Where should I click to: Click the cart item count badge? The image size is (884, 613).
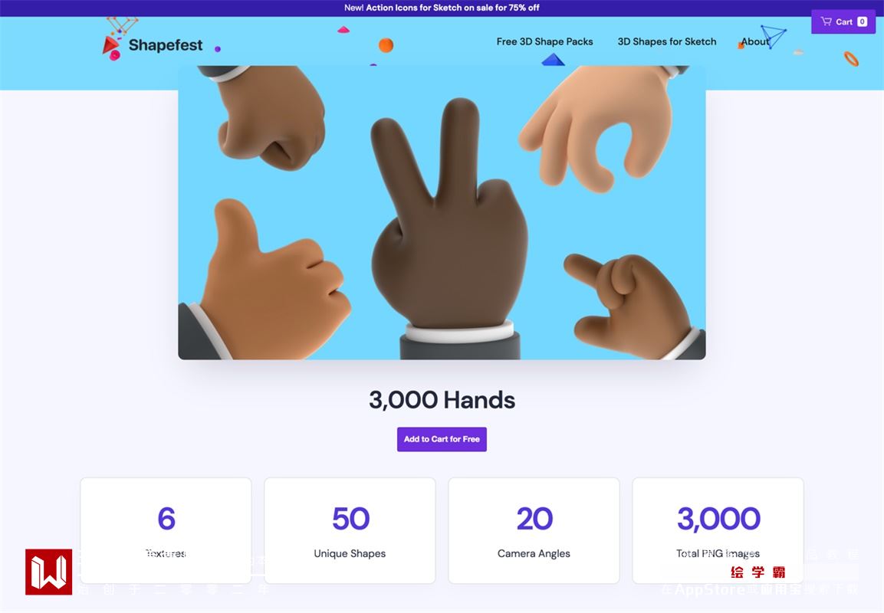[862, 21]
